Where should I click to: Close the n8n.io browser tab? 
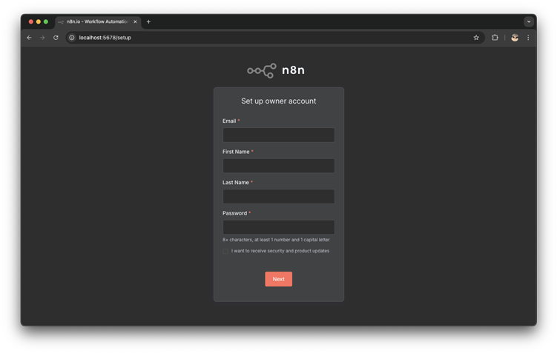135,21
